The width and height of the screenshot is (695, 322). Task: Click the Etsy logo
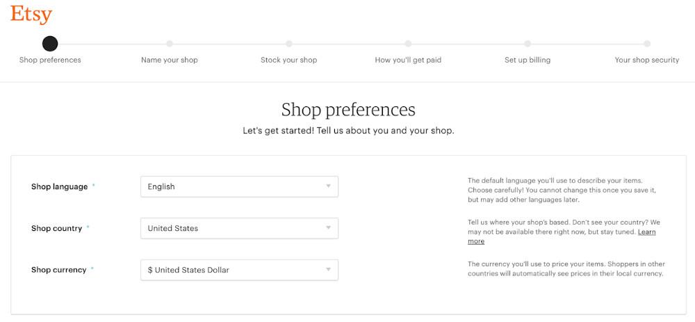(31, 14)
